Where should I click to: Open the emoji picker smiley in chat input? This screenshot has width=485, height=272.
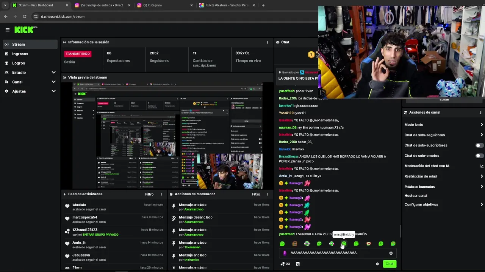click(x=391, y=253)
